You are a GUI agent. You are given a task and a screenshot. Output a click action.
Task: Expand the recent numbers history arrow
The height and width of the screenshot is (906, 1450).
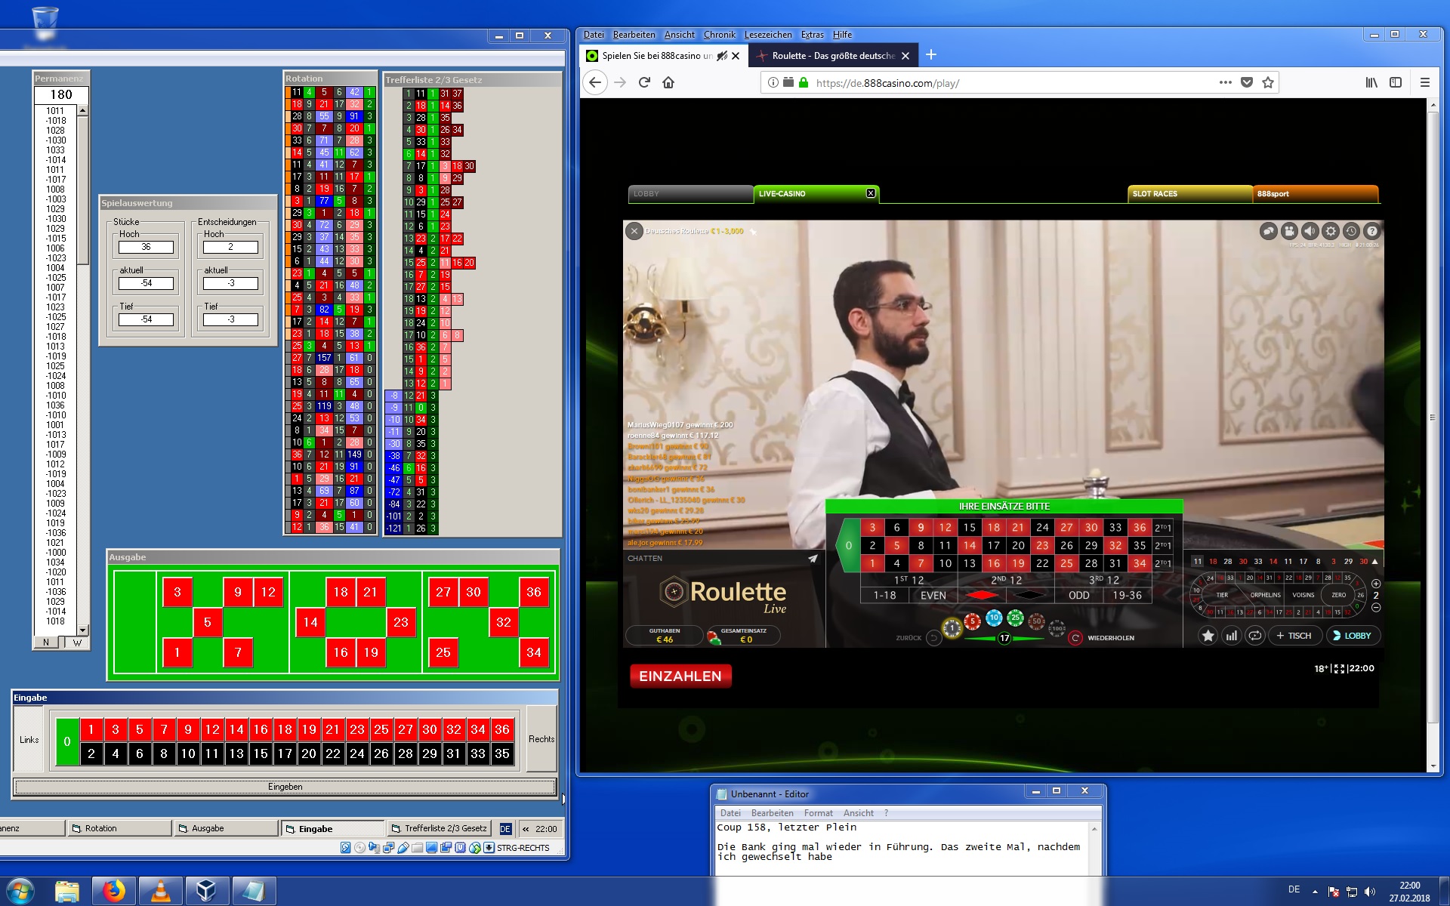point(1375,562)
